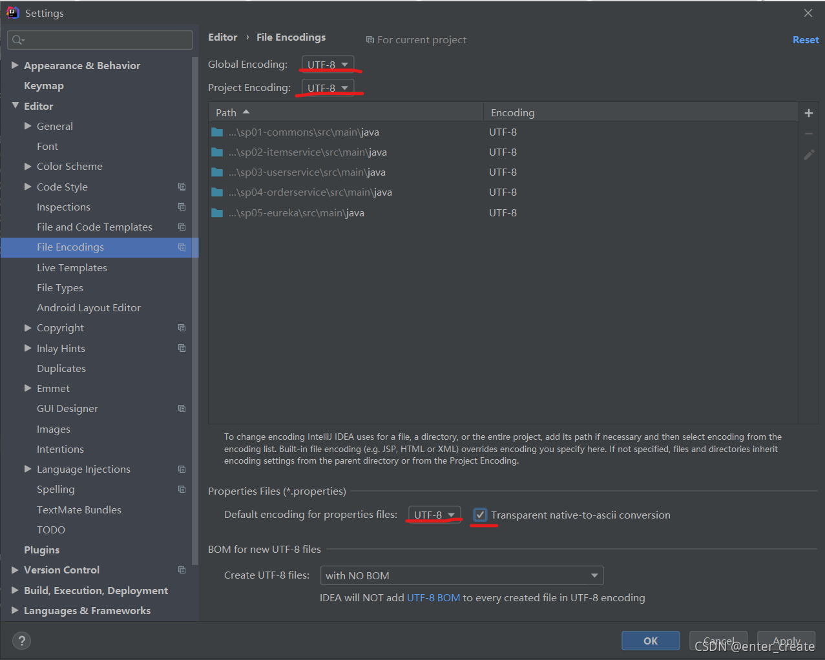This screenshot has height=660, width=825.
Task: Sort table by Path column header
Action: tap(346, 112)
